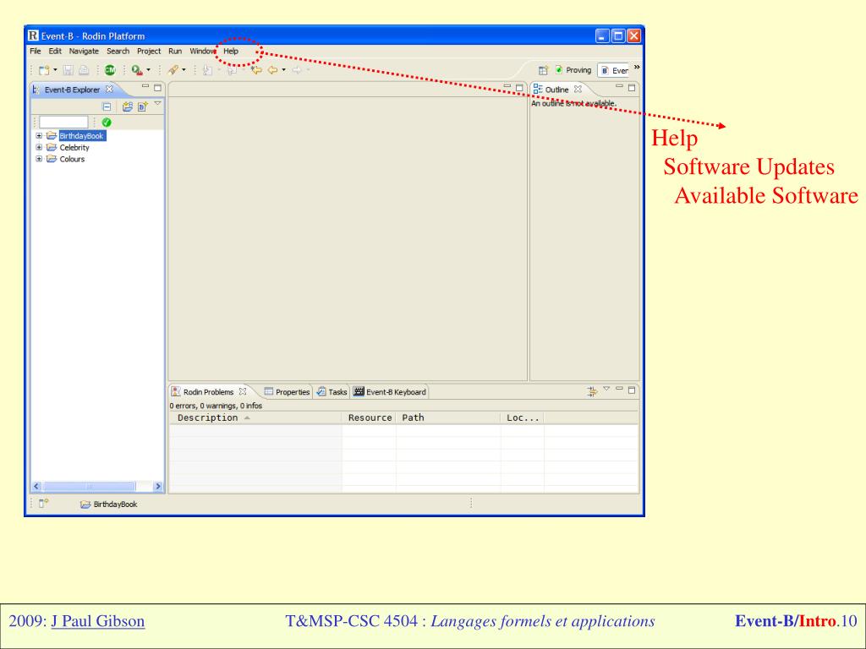This screenshot has height=649, width=866.
Task: Click the Colours folder icon
Action: point(52,159)
